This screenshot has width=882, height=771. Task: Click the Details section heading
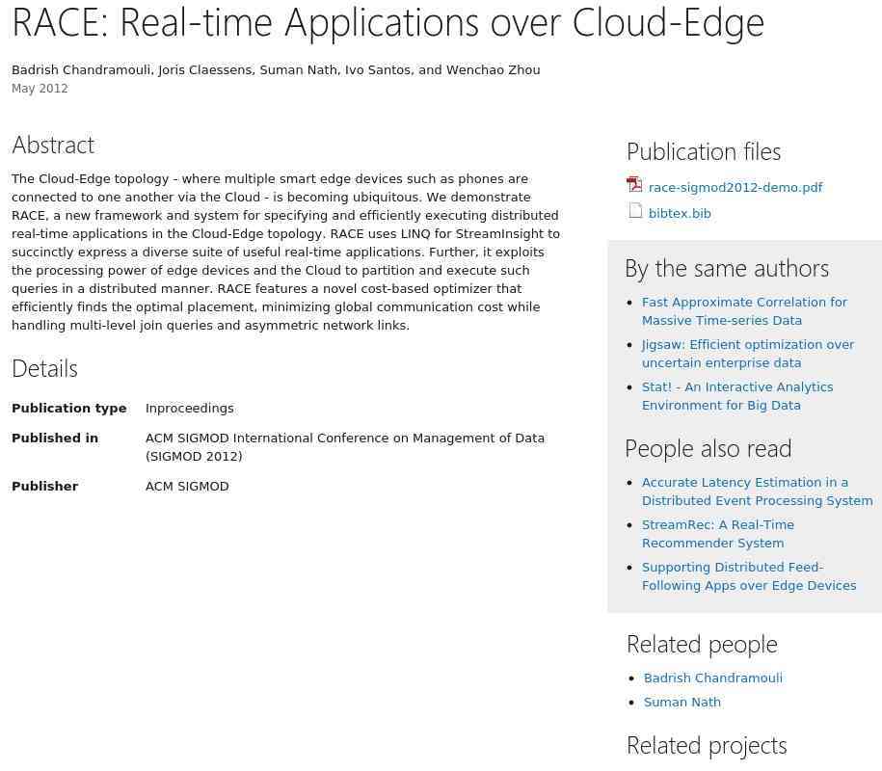pos(45,369)
